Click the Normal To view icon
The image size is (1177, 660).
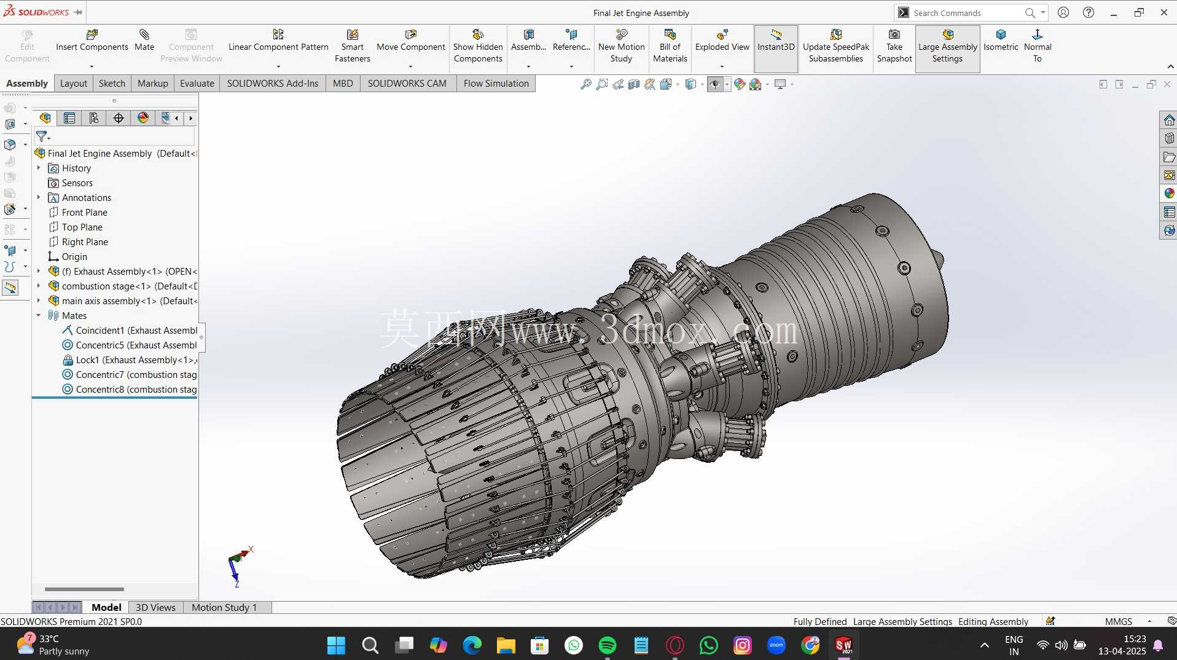coord(1038,46)
